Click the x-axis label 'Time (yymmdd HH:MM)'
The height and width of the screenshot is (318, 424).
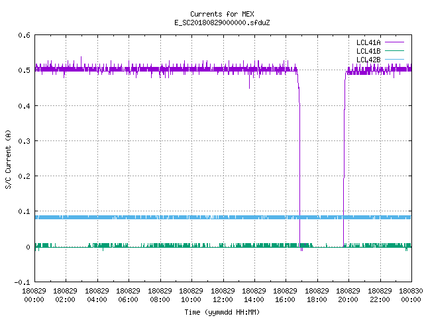(222, 312)
